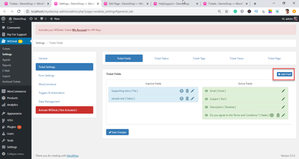Click the Subject field reorder handle
The height and width of the screenshot is (159, 299).
tap(206, 99)
